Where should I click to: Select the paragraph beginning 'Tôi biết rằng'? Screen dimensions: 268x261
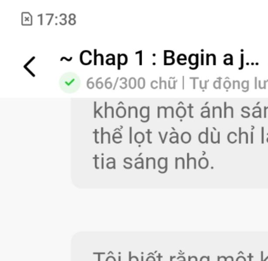[170, 247]
